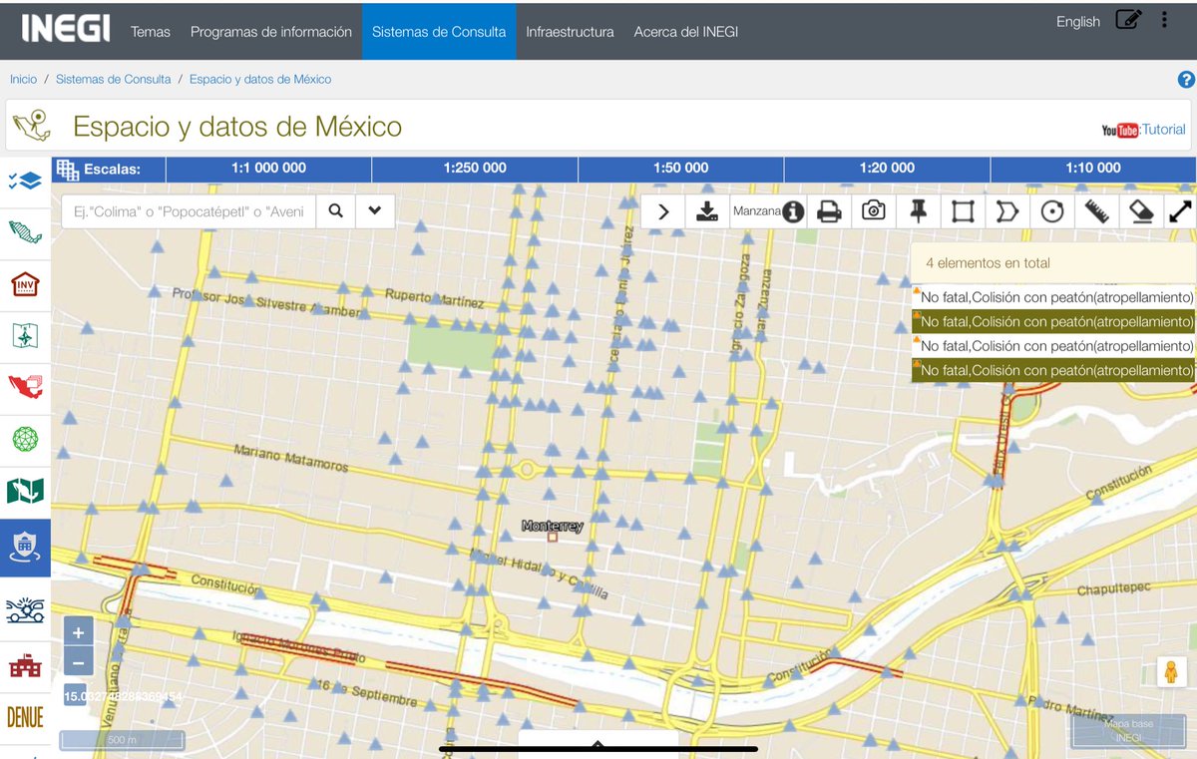Click the Mapa base INEGI switcher

pos(1128,731)
